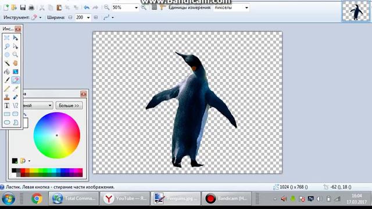Pick red from the palette strip

(x=23, y=170)
